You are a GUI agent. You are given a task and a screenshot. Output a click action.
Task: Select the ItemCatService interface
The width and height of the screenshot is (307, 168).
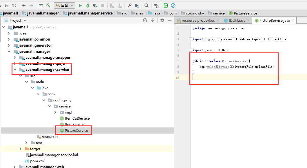coord(77,118)
